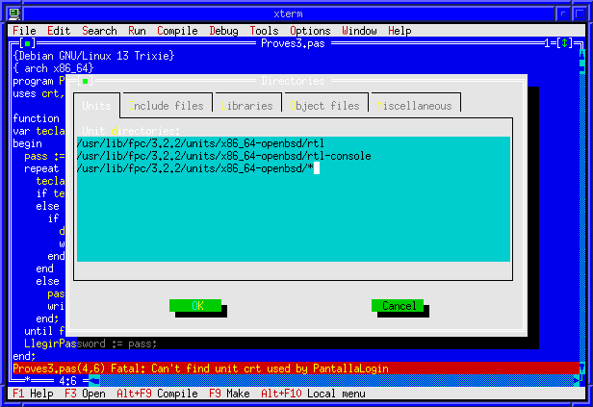Close the Directories dialog via green box icon
Image resolution: width=593 pixels, height=407 pixels.
point(85,81)
